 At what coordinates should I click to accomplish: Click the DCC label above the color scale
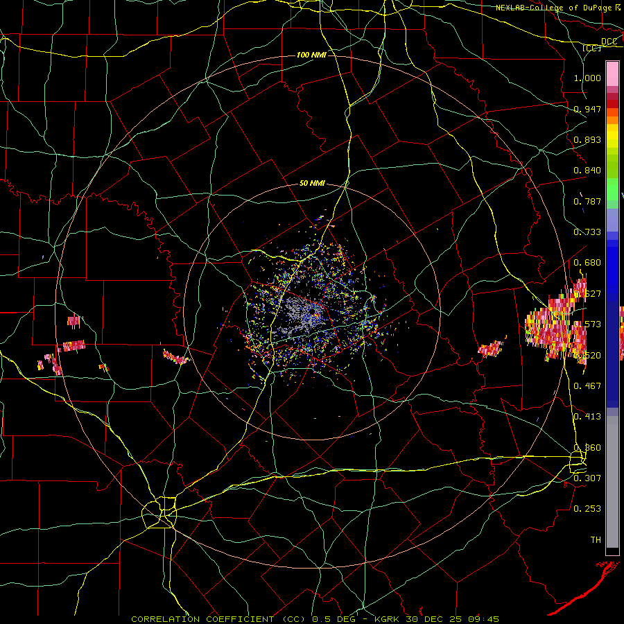(x=609, y=41)
